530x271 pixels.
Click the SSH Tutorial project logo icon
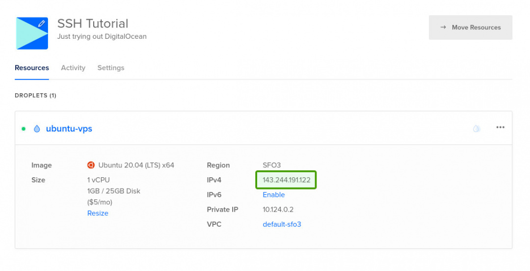32,33
